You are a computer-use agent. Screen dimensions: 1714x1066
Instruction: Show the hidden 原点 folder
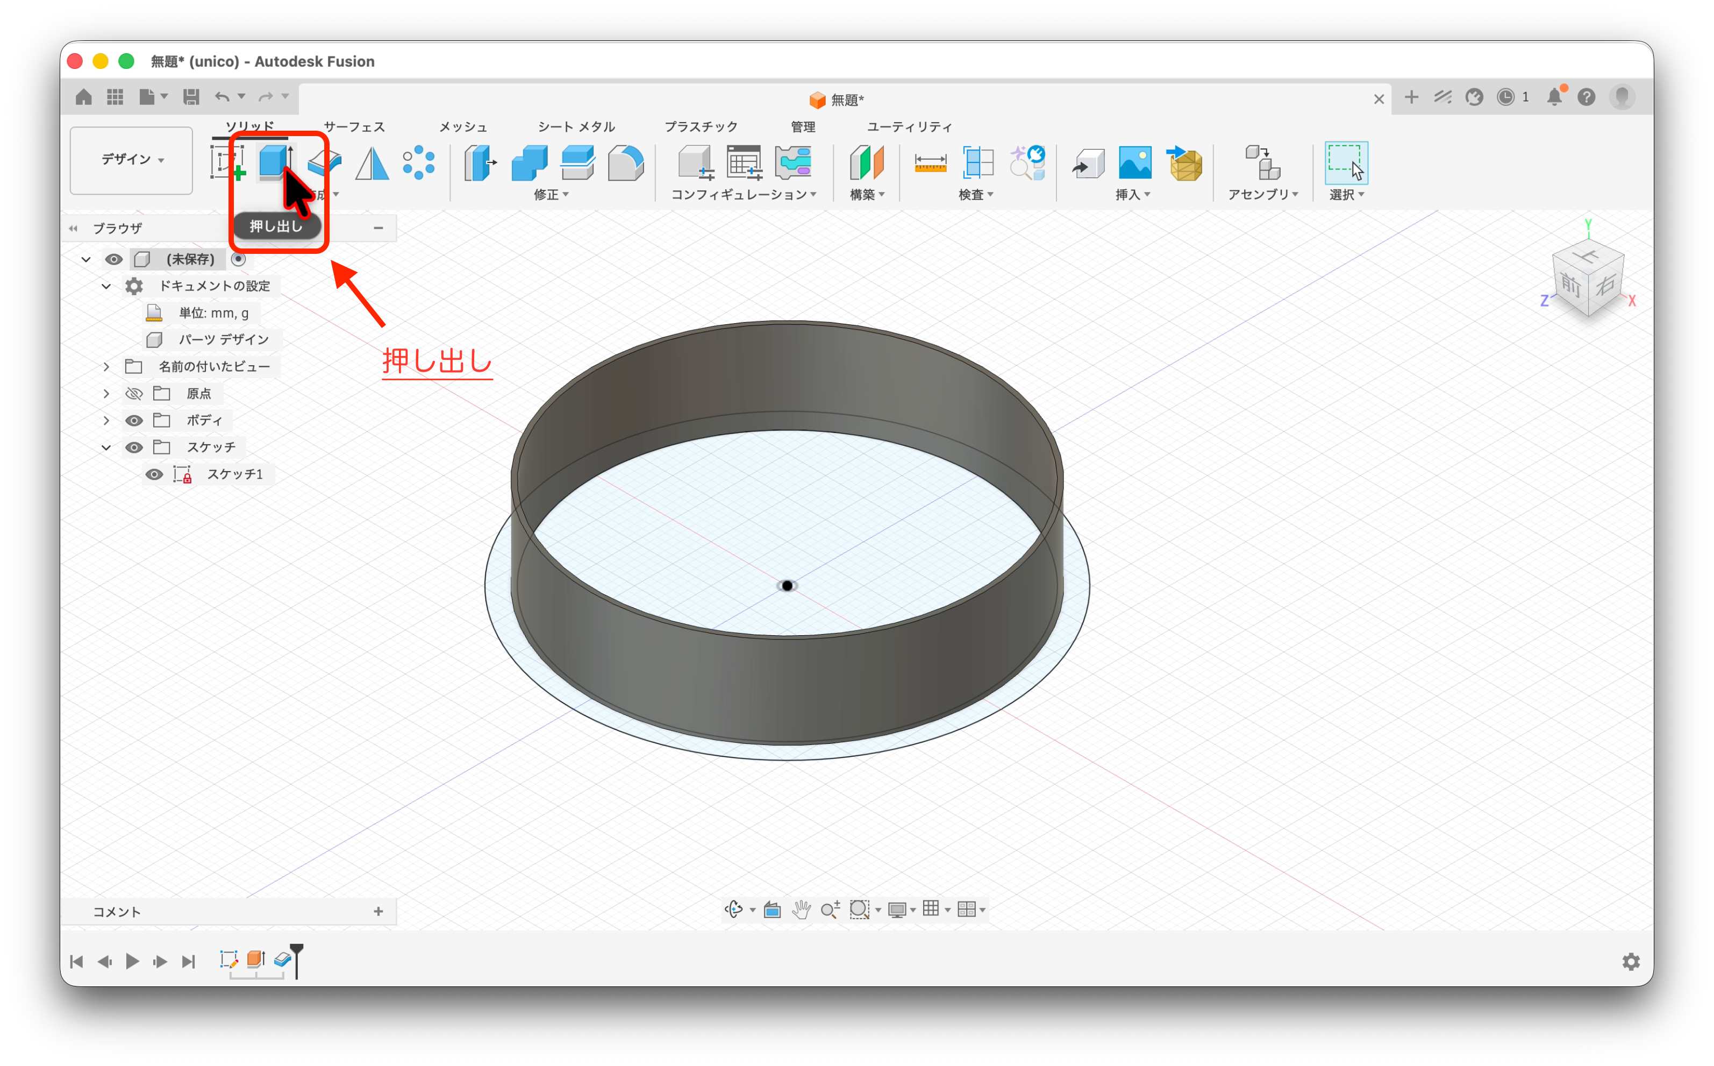point(134,393)
